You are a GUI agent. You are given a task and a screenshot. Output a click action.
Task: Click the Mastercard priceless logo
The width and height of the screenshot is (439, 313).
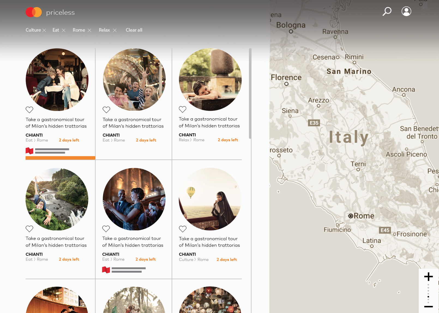tap(50, 12)
